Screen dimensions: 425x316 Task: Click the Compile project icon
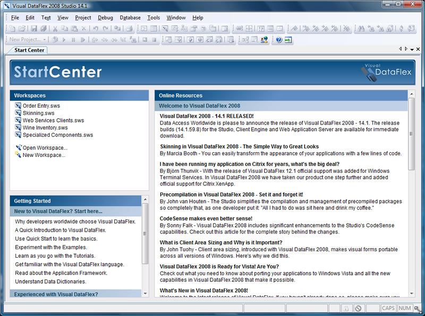pyautogui.click(x=55, y=40)
